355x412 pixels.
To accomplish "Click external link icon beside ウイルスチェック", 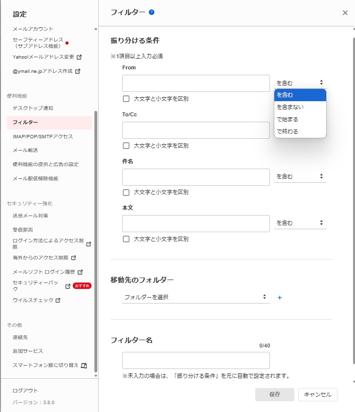I will pyautogui.click(x=58, y=300).
